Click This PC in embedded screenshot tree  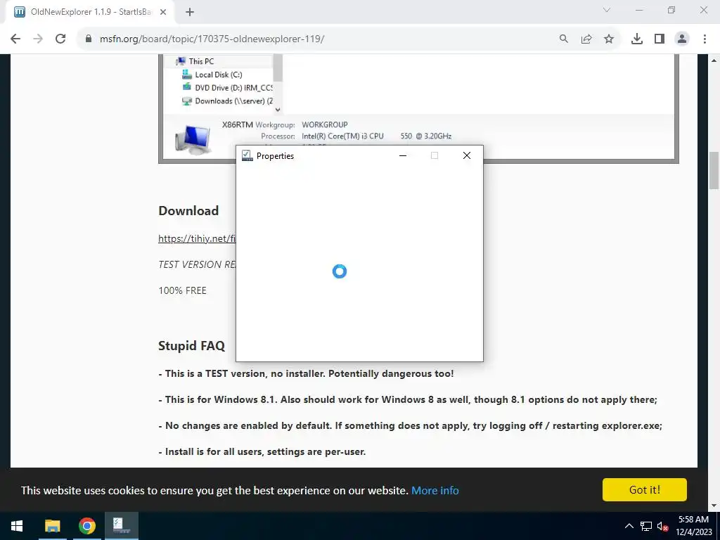pyautogui.click(x=201, y=61)
